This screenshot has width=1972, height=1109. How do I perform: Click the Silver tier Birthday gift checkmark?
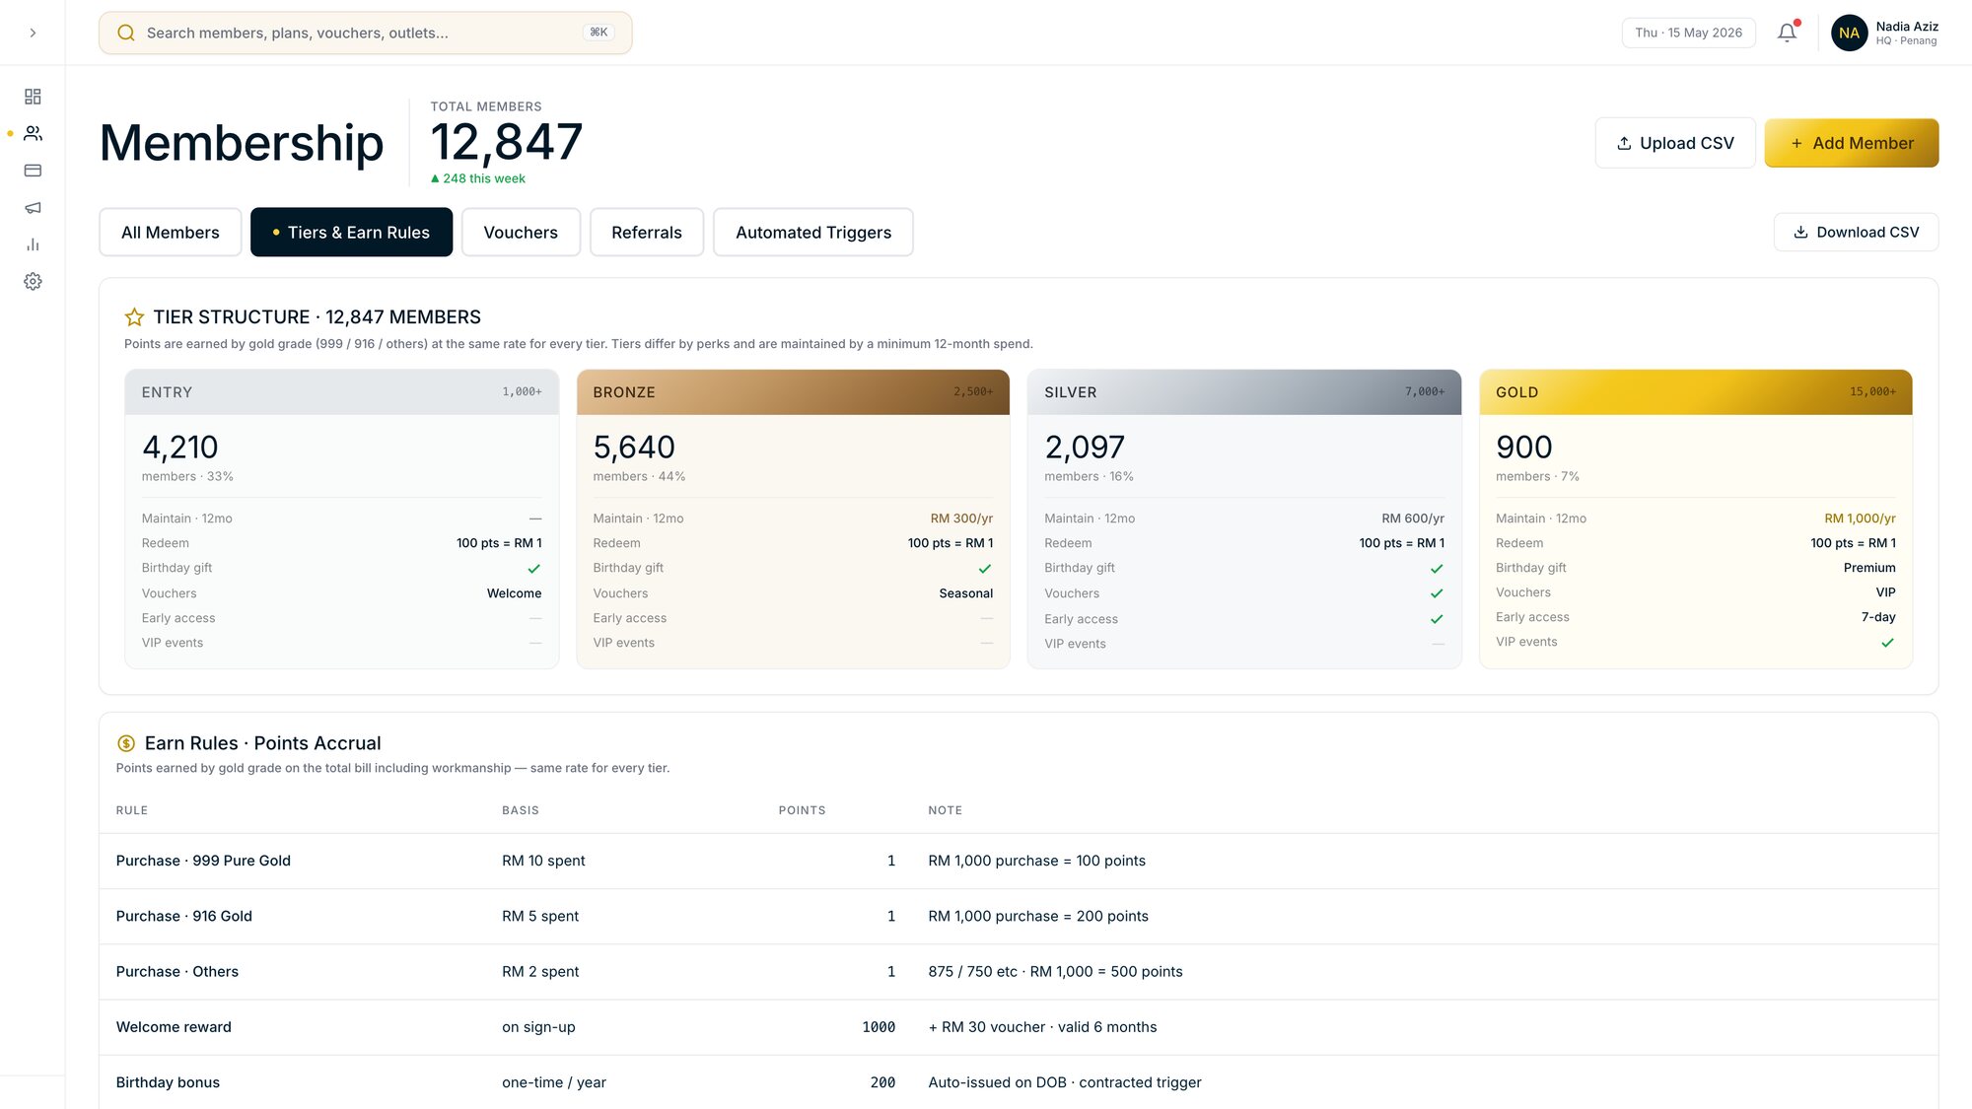(x=1437, y=569)
